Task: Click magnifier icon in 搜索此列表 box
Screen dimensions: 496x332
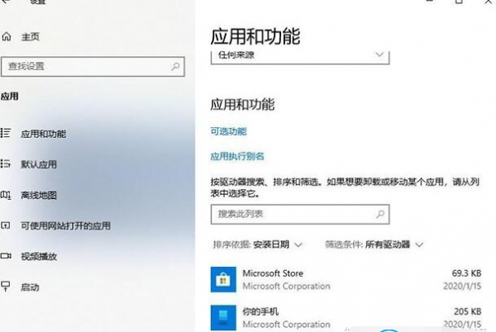Action: (380, 214)
